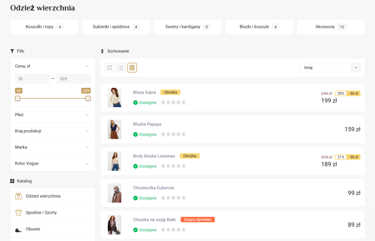Image resolution: width=375 pixels, height=241 pixels.
Task: Click the Odzież wierzchnia catalog icon
Action: point(19,196)
